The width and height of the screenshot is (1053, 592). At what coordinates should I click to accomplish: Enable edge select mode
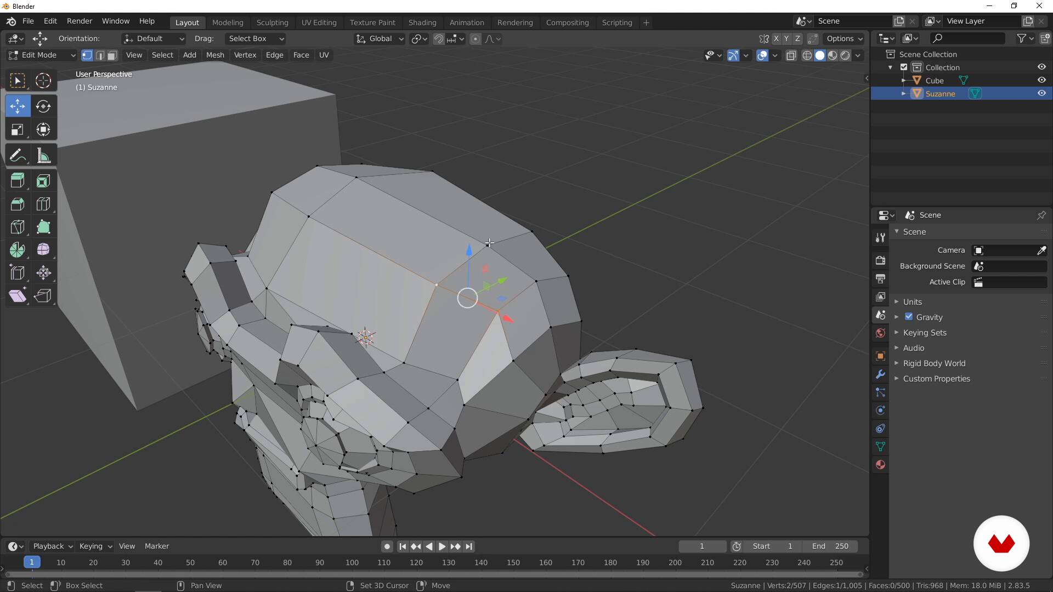point(100,55)
